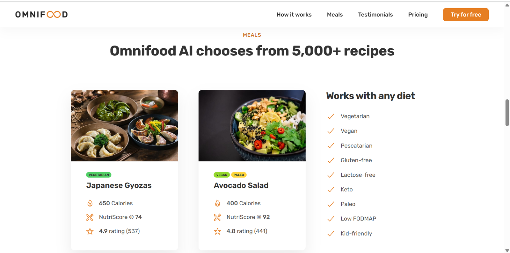
Task: Select the Japanese Gyozas photo
Action: pyautogui.click(x=124, y=126)
